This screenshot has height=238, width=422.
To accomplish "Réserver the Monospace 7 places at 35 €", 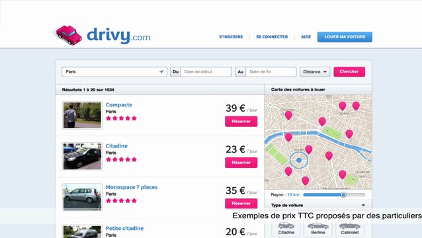I will (x=241, y=204).
